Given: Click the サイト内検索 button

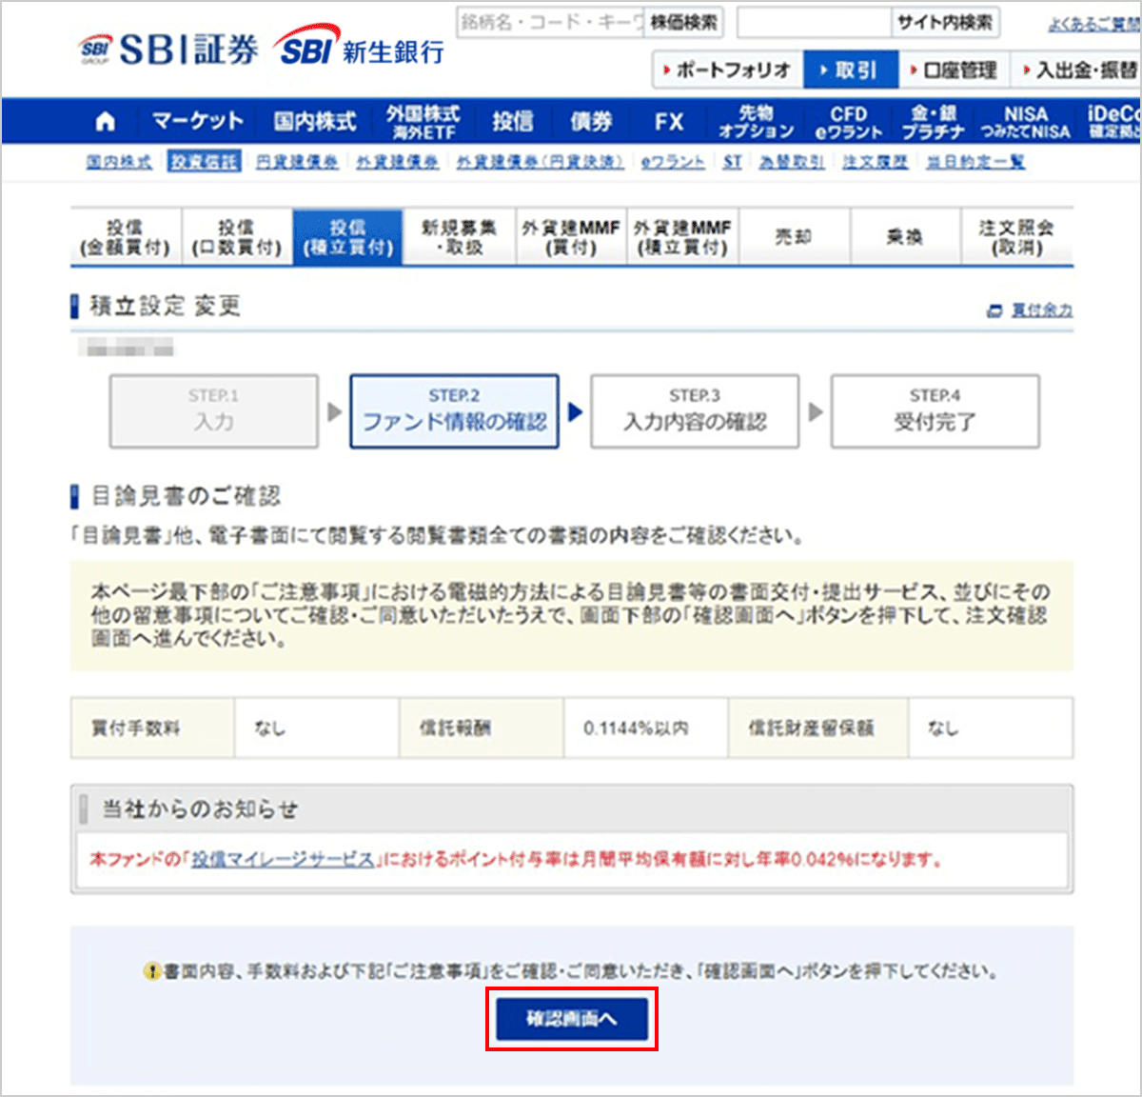Looking at the screenshot, I should tap(944, 22).
